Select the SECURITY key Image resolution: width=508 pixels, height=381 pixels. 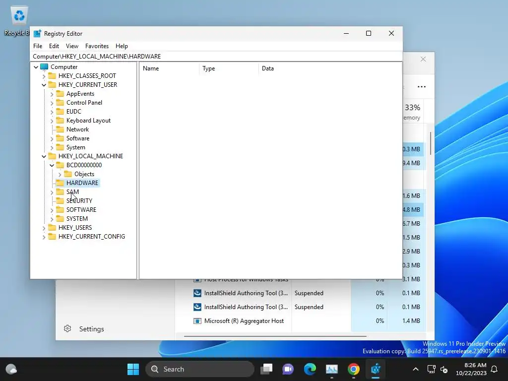[79, 201]
